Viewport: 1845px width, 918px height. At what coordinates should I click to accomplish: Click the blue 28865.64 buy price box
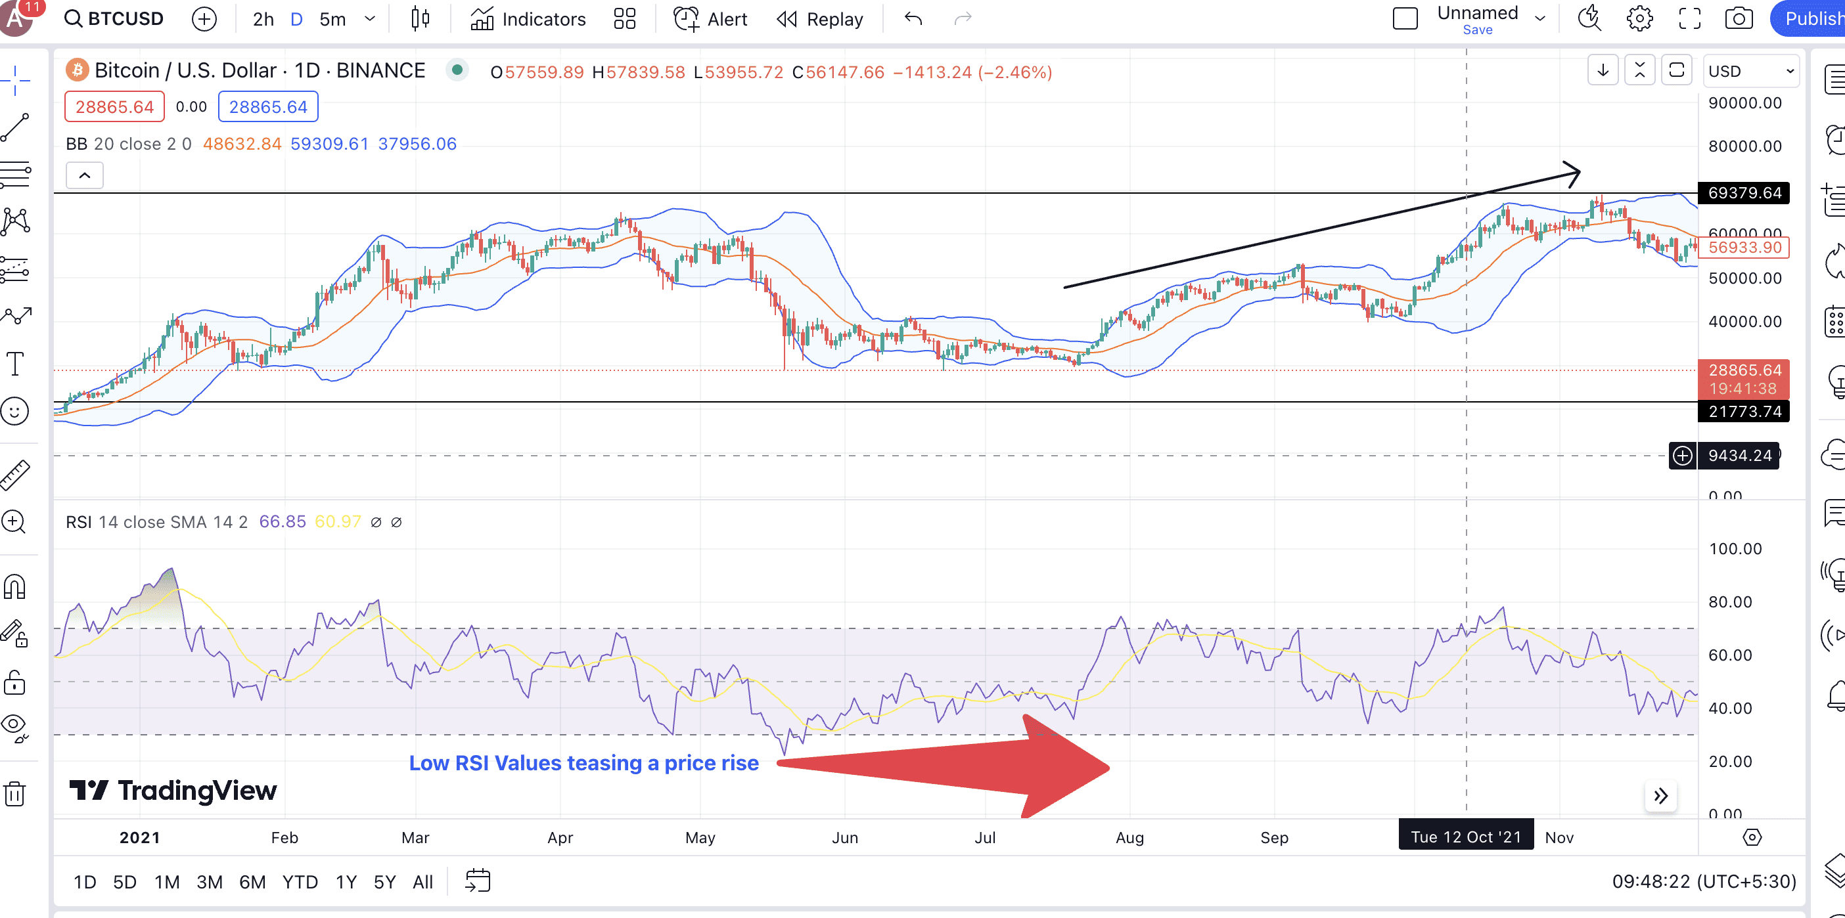[x=268, y=106]
